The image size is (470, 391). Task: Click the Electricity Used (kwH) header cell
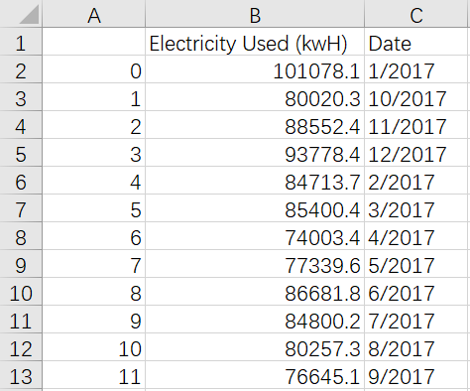pos(255,42)
